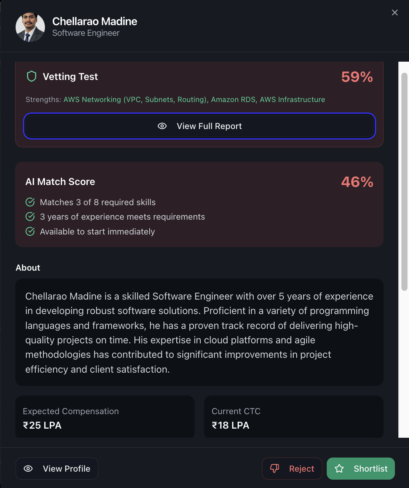
Task: Click the 59% Vetting Test score
Action: pos(357,77)
